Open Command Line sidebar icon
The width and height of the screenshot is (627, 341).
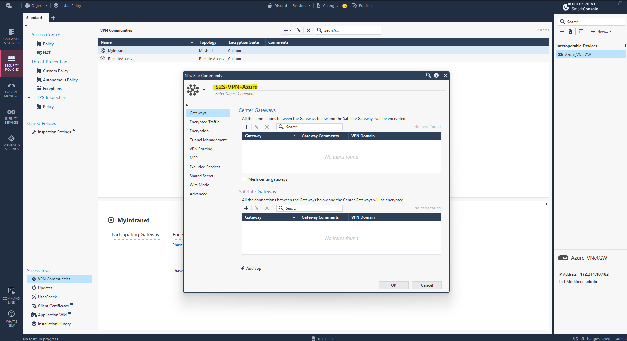tap(11, 296)
